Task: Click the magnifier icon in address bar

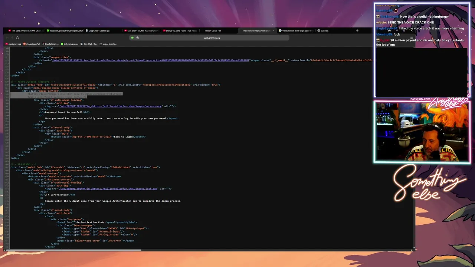Action: pyautogui.click(x=137, y=38)
